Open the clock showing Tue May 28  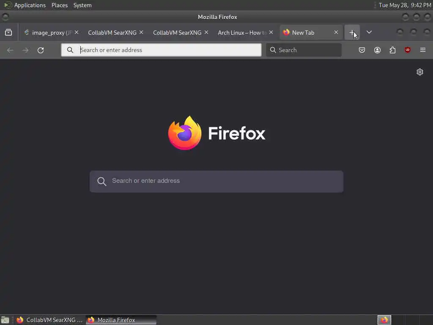(405, 5)
